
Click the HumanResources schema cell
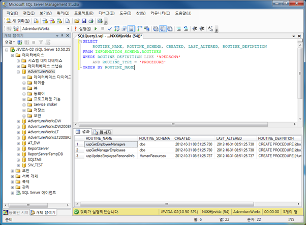(x=155, y=156)
